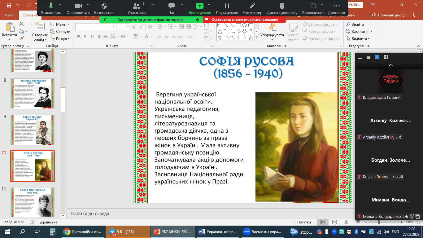Image resolution: width=423 pixels, height=238 pixels.
Task: Select the oval shape in gallery
Action: click(244, 25)
